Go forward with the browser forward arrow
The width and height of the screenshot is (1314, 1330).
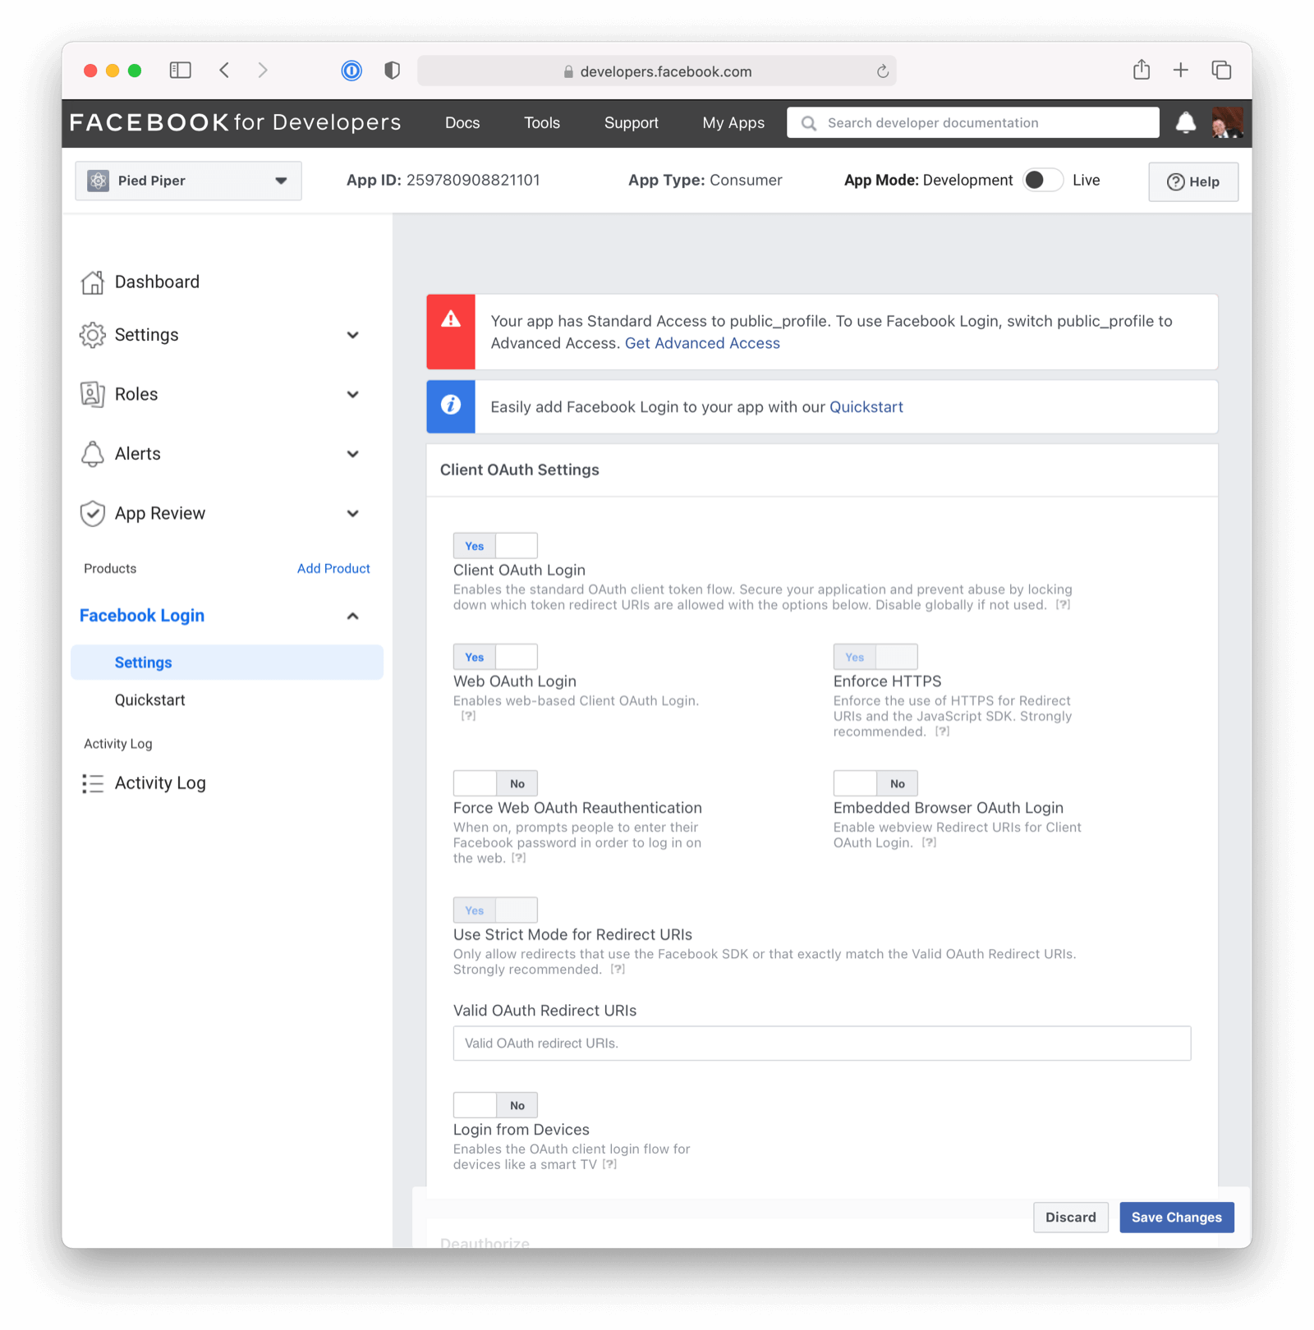(263, 71)
